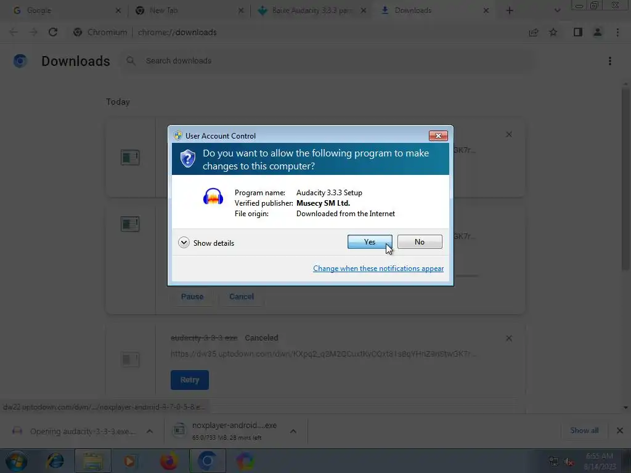Screen dimensions: 631x473
Task: Open menu arrow for noxplayer-android shelf item
Action: pos(293,431)
